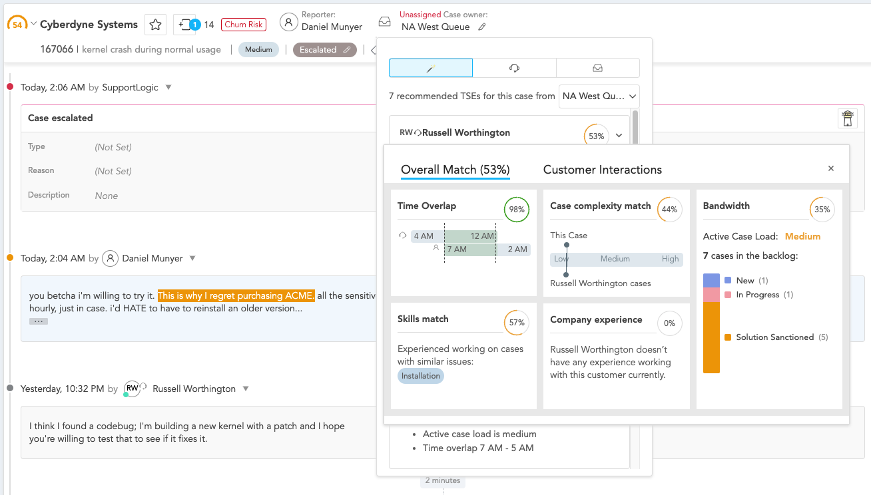Switch to the Customer Interactions tab
The image size is (871, 495).
click(602, 170)
